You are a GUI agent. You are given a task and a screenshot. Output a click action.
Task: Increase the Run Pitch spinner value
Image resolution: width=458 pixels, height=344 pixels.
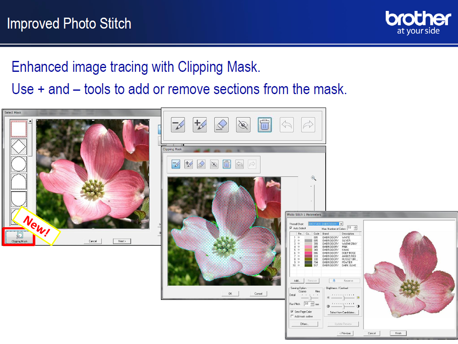click(x=311, y=302)
